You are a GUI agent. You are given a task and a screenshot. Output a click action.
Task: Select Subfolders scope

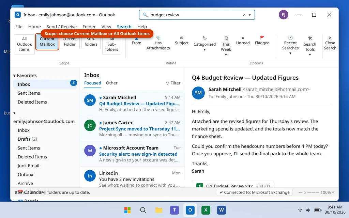click(91, 42)
